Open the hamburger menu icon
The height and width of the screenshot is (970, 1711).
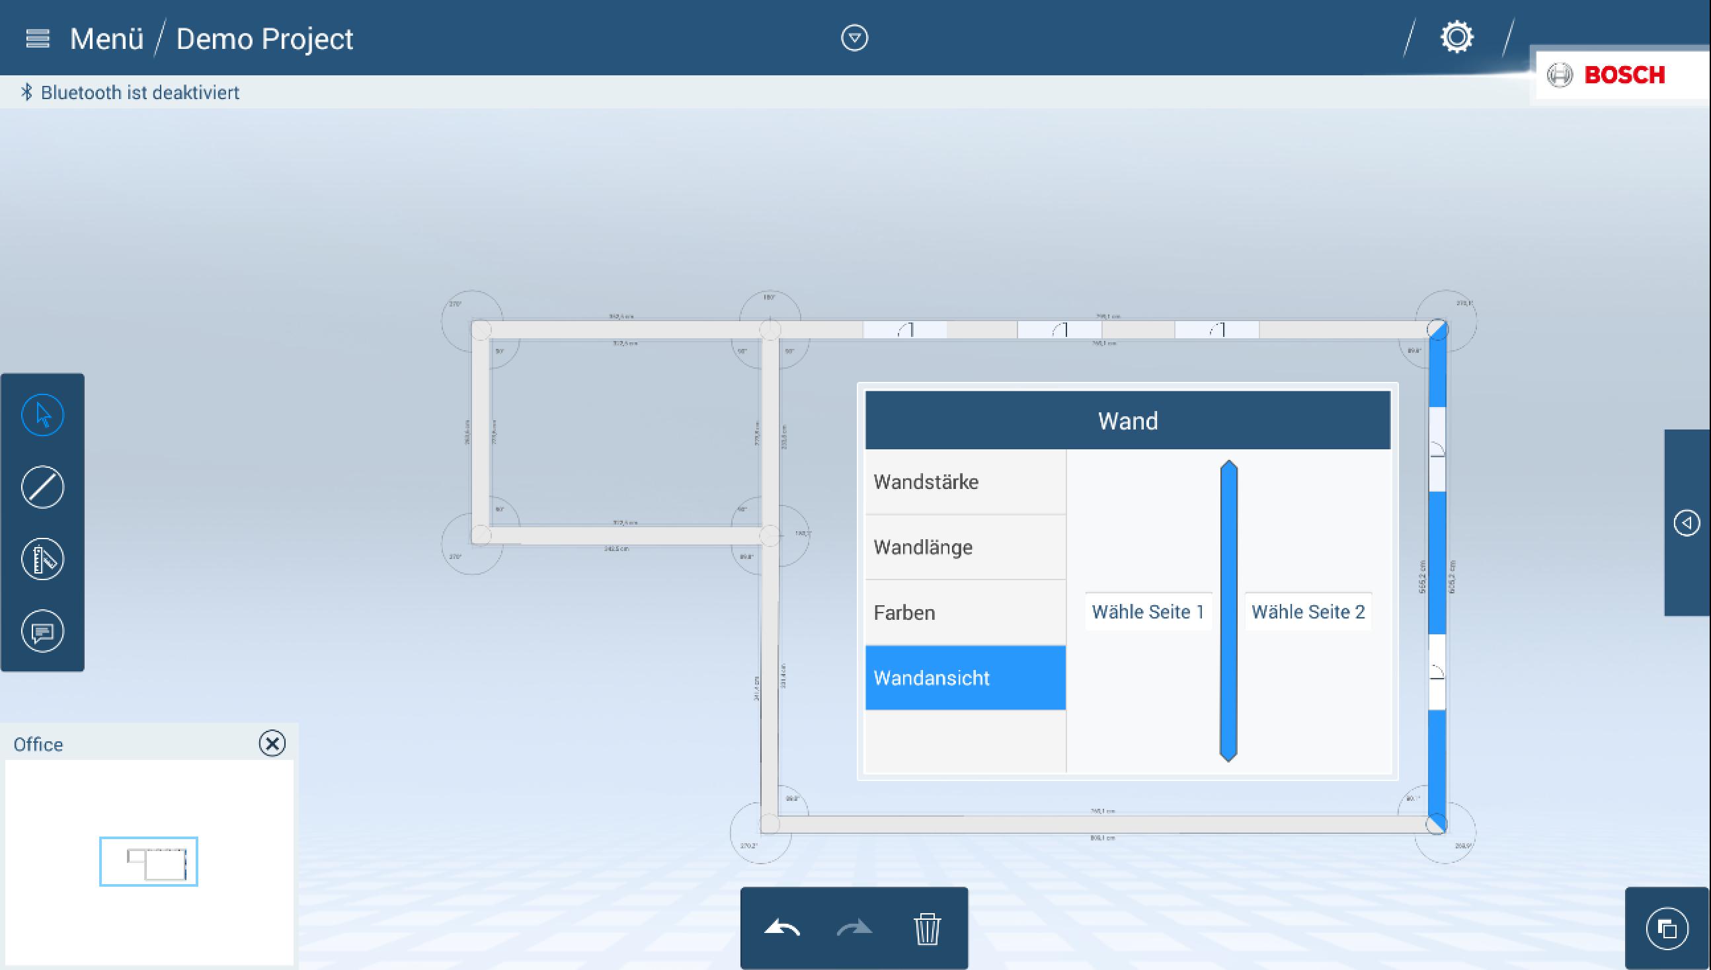(37, 38)
